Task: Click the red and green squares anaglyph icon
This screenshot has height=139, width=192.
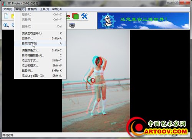Action: (x=75, y=16)
